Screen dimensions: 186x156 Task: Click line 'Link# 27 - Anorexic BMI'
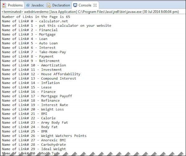click(x=34, y=140)
